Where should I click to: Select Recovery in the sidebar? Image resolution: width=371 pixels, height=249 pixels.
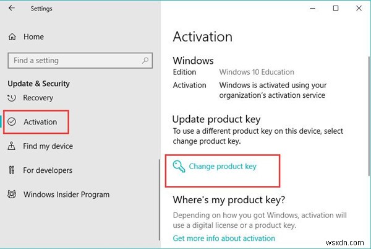(38, 98)
